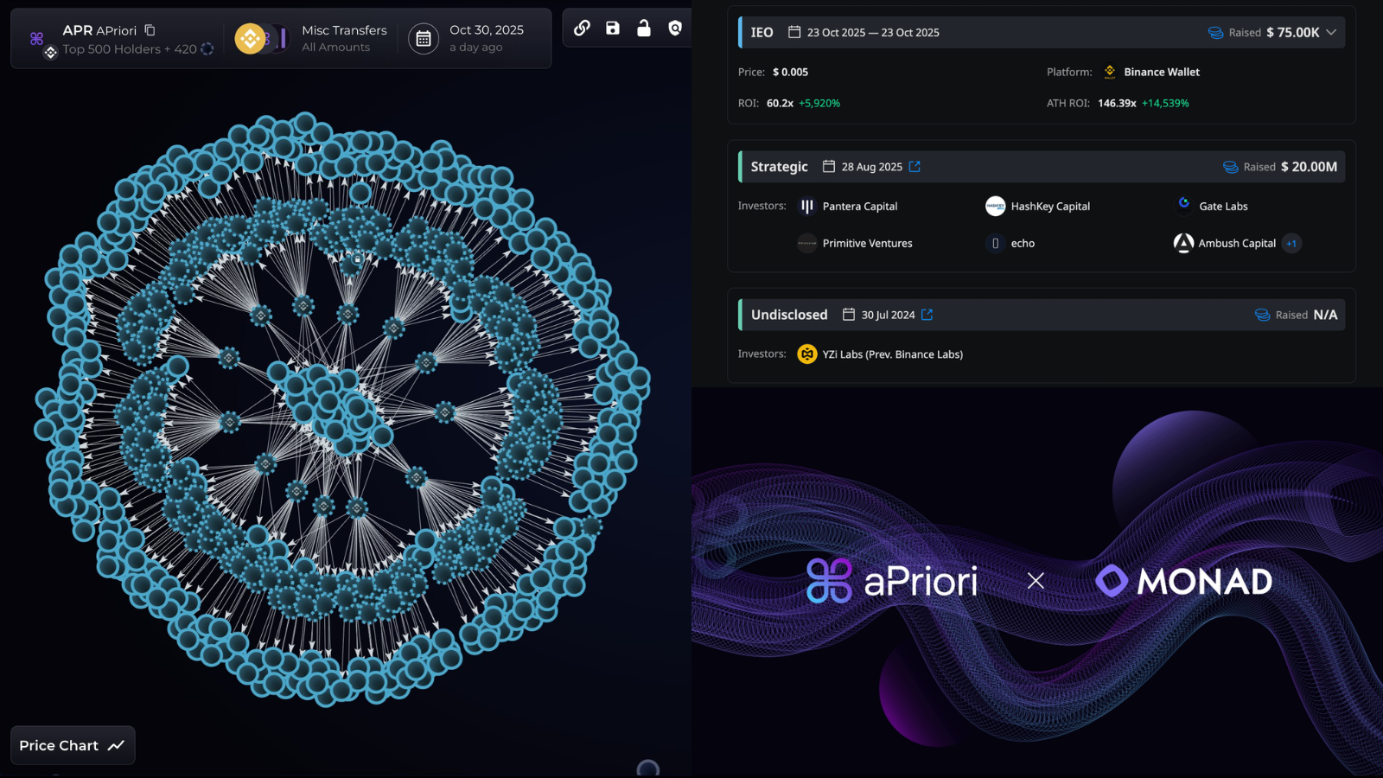Click the 'a day ago' timestamp text
Screen dimensions: 1383x778
475,48
